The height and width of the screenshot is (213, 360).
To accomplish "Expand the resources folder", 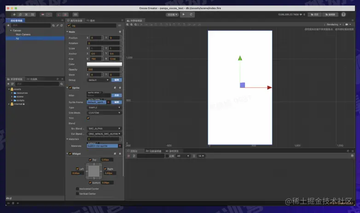I will (12, 93).
